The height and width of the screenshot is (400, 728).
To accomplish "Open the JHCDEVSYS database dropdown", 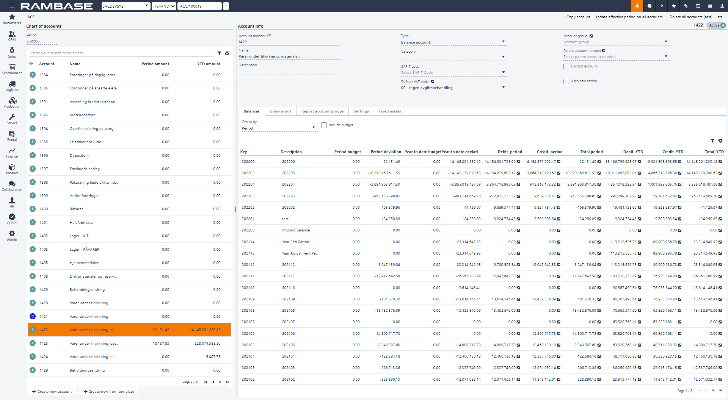I will pyautogui.click(x=126, y=6).
